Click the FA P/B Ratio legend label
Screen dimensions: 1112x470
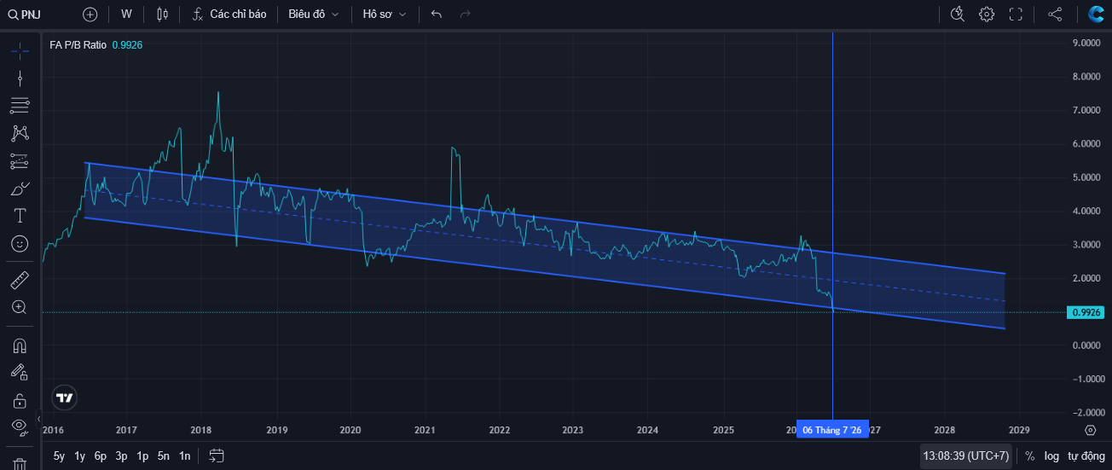pos(78,44)
